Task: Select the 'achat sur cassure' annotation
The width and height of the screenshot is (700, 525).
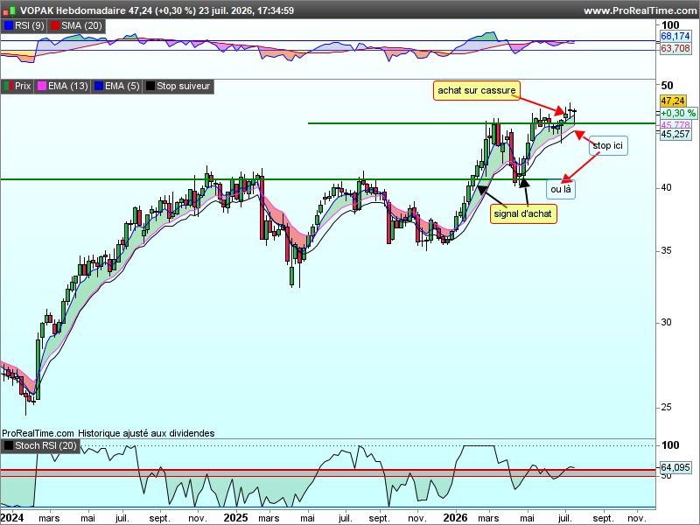Action: tap(476, 90)
